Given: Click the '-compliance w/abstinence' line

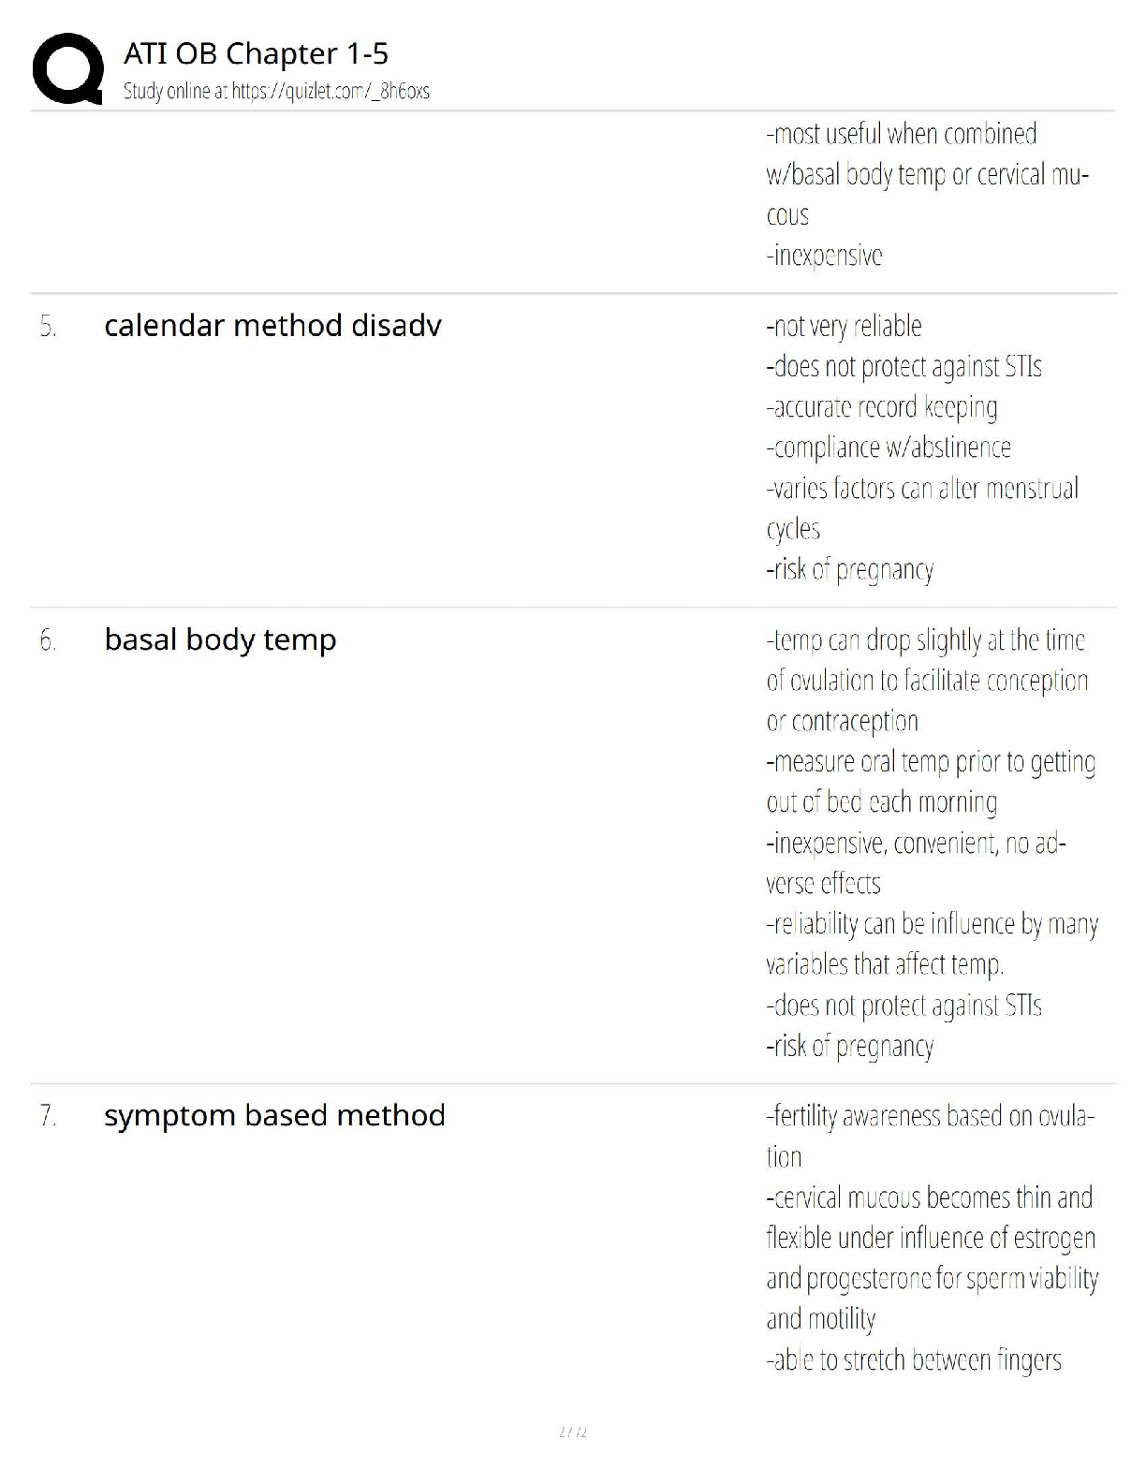Looking at the screenshot, I should 888,448.
